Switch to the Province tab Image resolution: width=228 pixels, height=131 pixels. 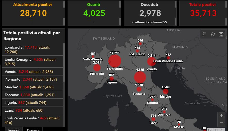[x=33, y=129]
